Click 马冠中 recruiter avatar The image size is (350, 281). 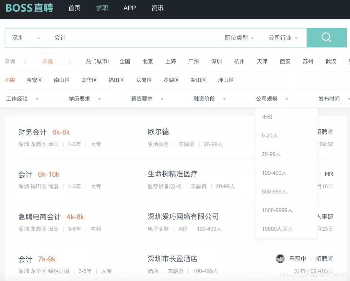[x=280, y=259]
